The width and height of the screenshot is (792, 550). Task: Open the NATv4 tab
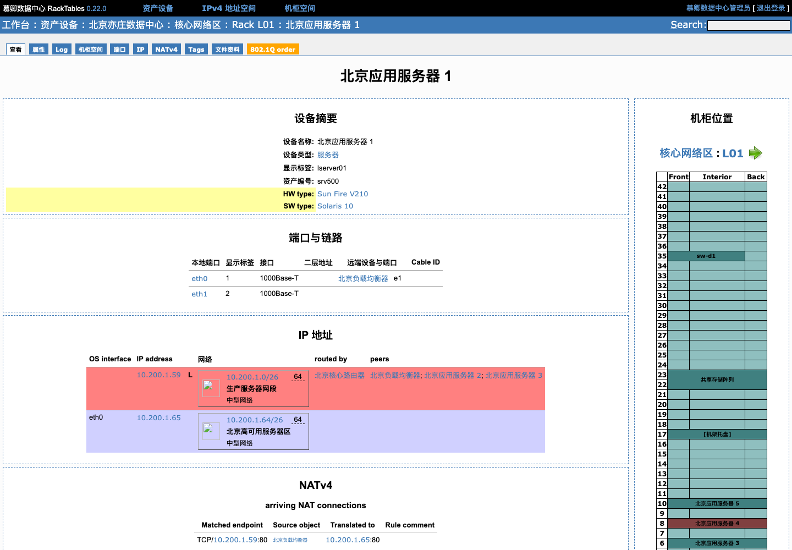tap(166, 50)
